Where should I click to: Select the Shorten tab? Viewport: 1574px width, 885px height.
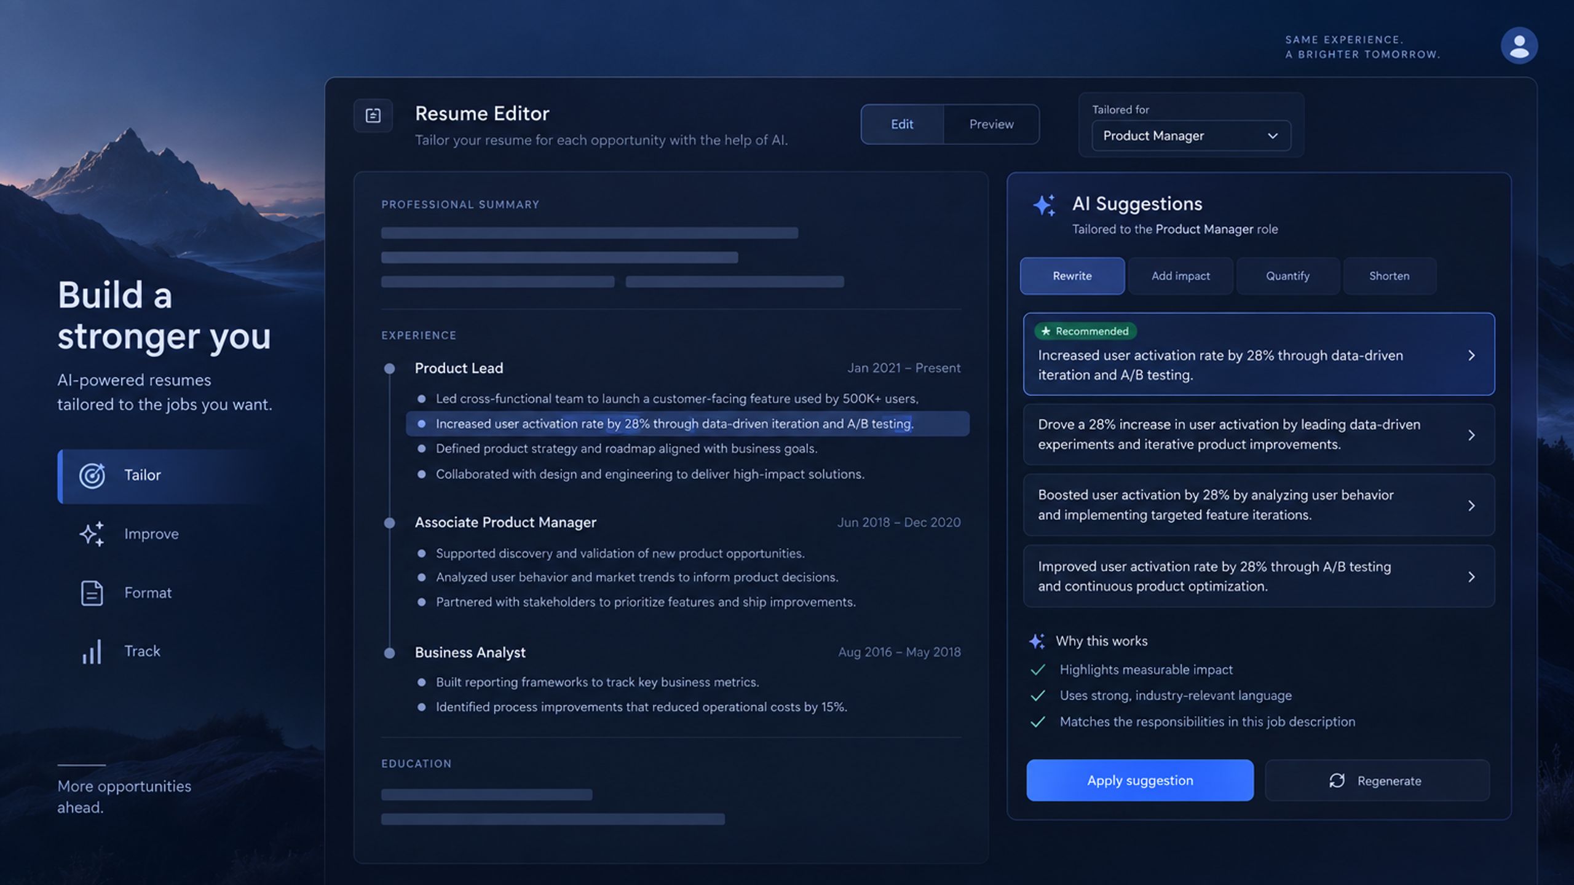pyautogui.click(x=1390, y=276)
